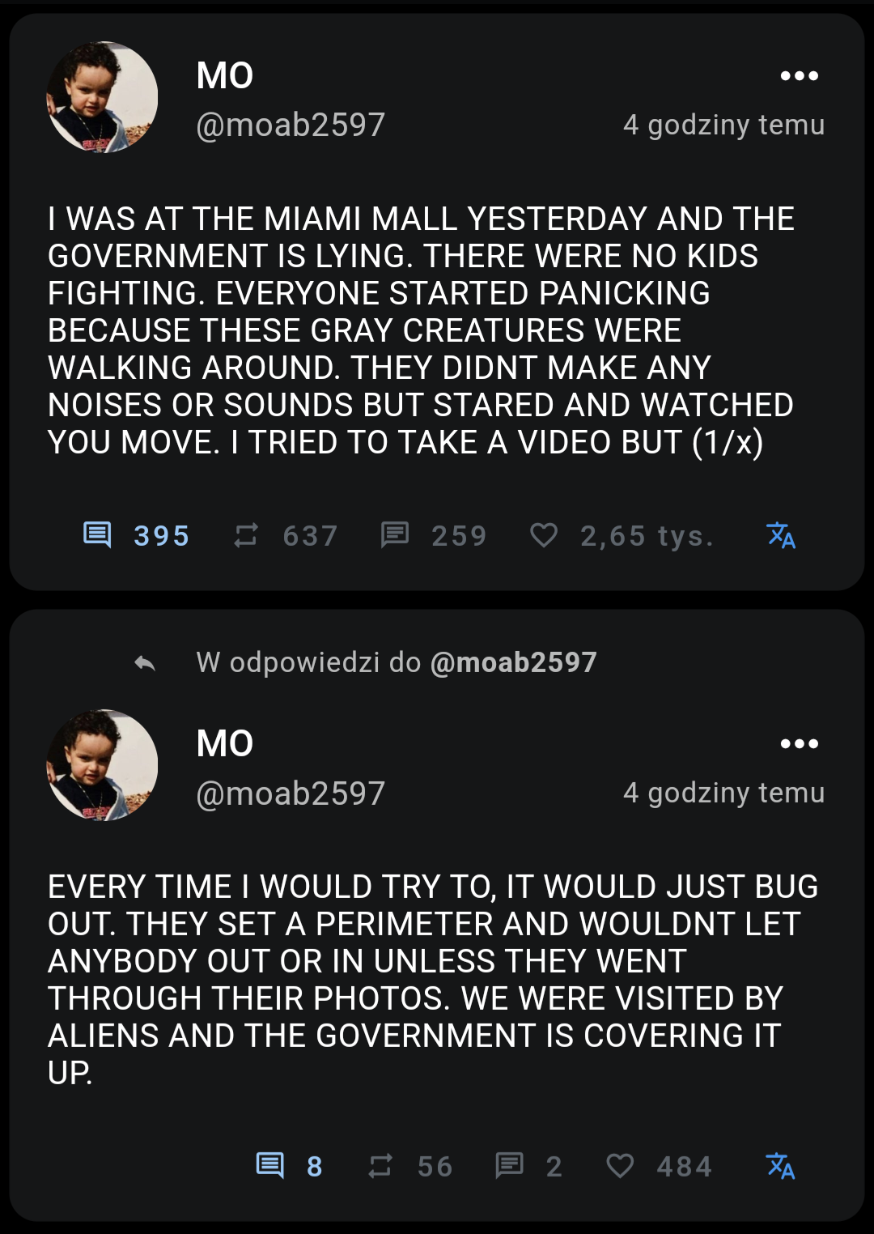Open three-dot menu on the reply tweet
Viewport: 874px width, 1234px height.
click(x=799, y=744)
